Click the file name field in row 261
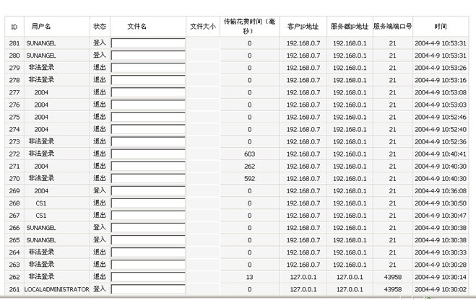Screen dimensions: 476x300 point(148,289)
